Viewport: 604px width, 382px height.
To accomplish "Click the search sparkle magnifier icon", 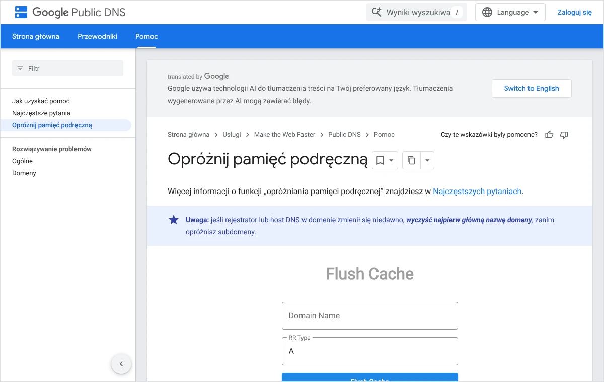I will [x=376, y=12].
